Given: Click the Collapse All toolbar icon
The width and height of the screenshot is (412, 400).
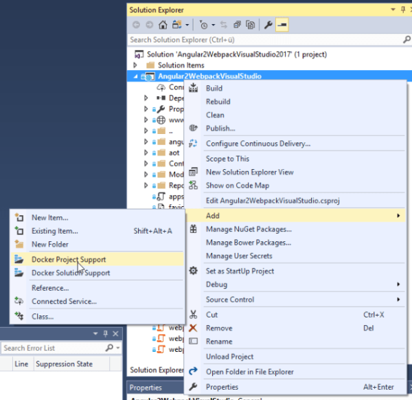Looking at the screenshot, I should pyautogui.click(x=237, y=25).
